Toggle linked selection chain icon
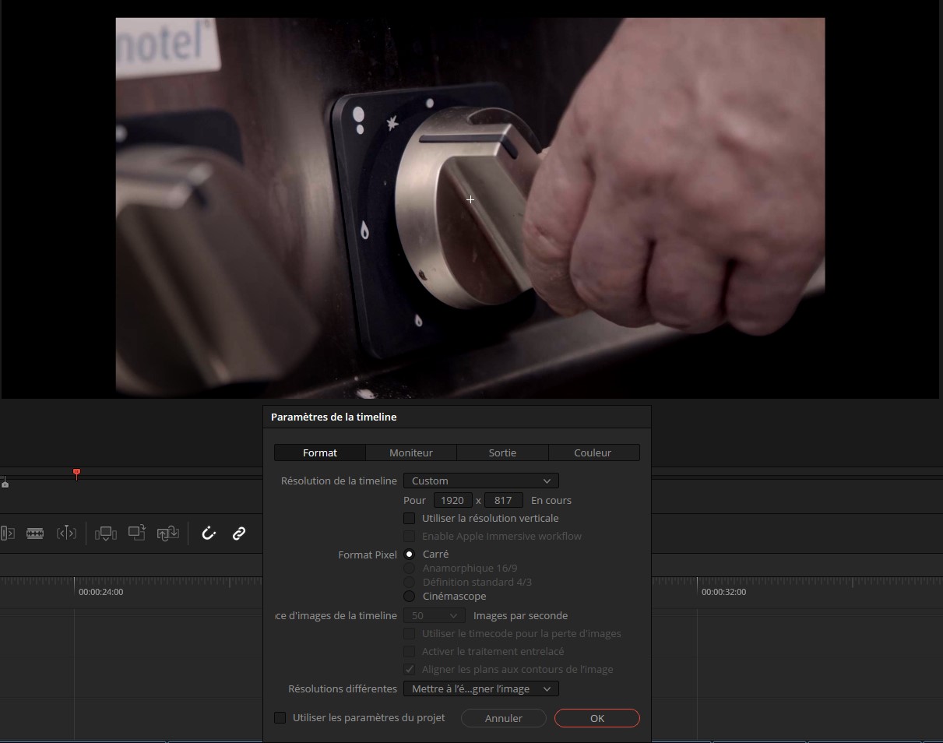The image size is (943, 743). 239,533
